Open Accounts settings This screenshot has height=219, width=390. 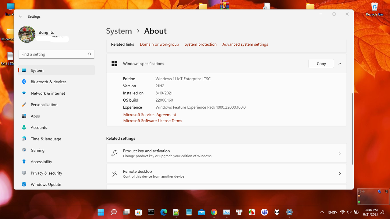pyautogui.click(x=57, y=127)
